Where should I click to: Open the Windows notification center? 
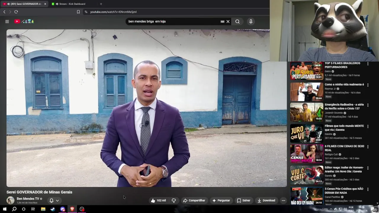coord(374,209)
